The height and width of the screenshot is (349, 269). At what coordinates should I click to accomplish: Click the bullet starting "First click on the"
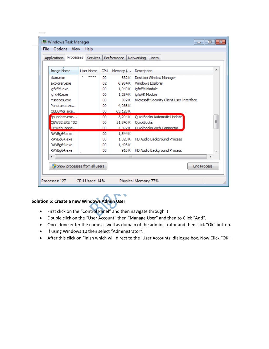108,211
